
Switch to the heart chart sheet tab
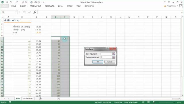(x=28, y=99)
